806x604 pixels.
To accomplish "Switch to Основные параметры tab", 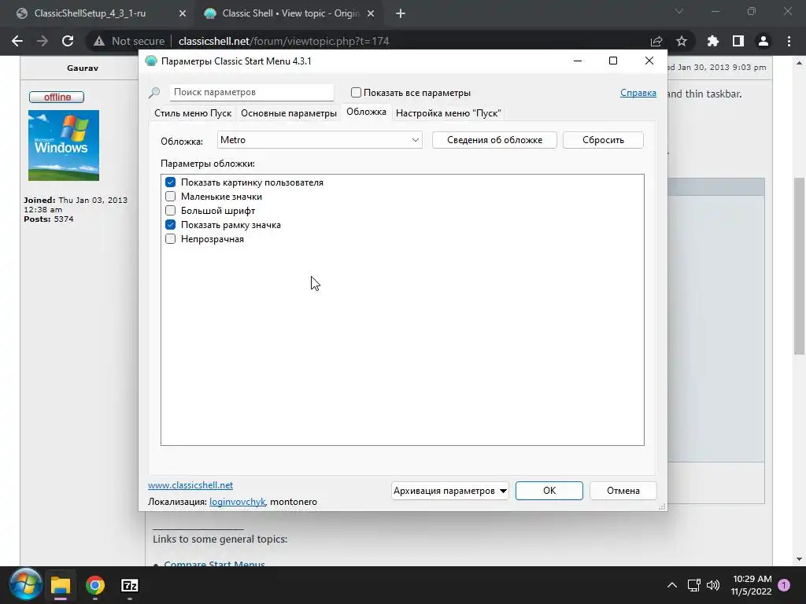I will (288, 113).
